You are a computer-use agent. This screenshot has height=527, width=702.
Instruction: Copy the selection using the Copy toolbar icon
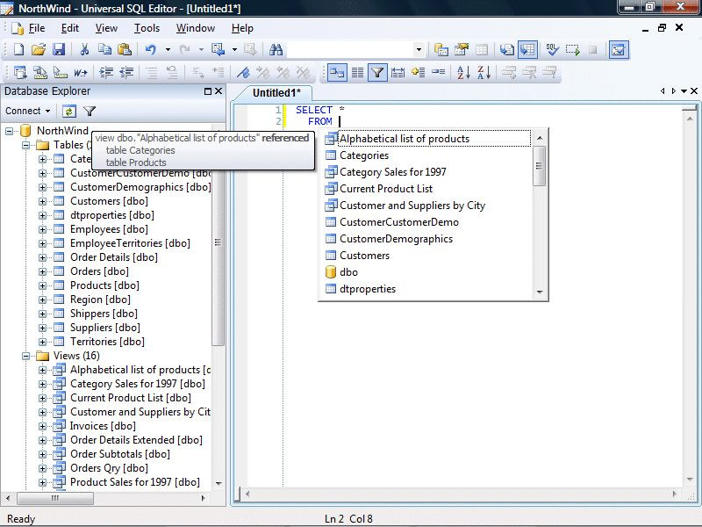(x=104, y=49)
